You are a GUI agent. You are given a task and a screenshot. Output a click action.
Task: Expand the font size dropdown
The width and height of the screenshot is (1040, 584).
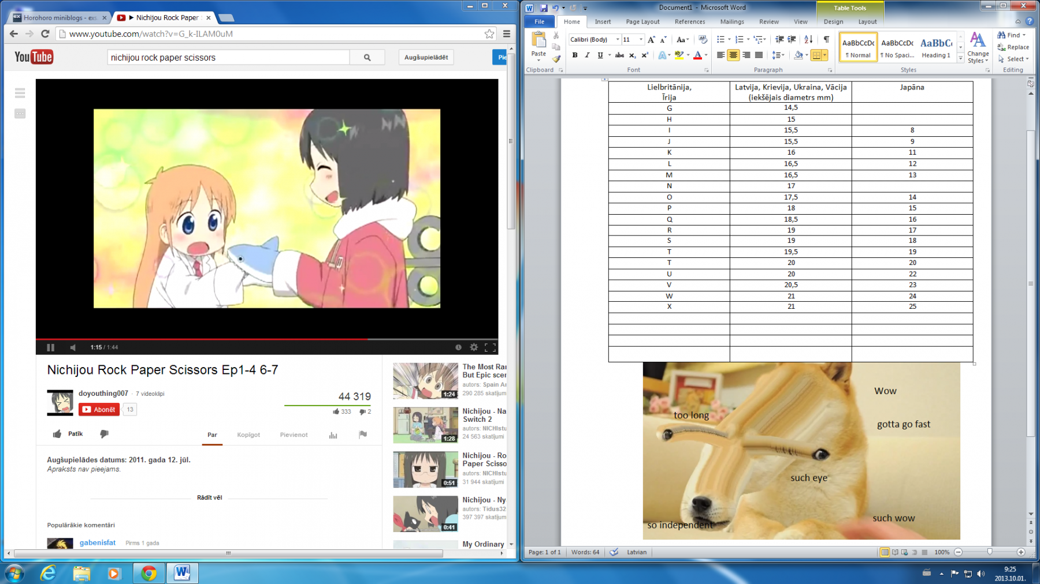click(641, 39)
